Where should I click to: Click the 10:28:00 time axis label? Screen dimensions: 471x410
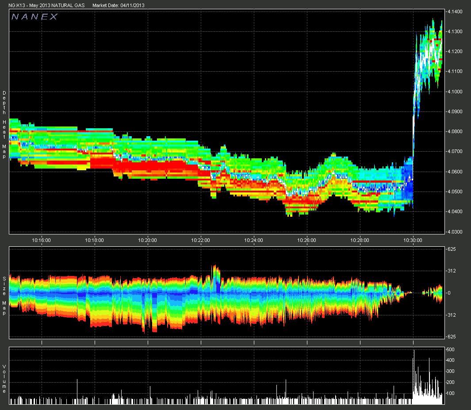point(360,240)
